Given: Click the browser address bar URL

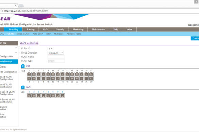Looking at the screenshot, I should pyautogui.click(x=26, y=11).
